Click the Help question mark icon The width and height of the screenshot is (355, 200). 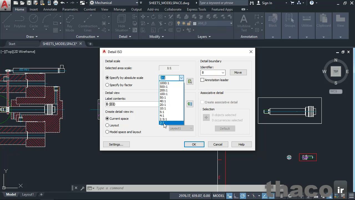click(312, 3)
